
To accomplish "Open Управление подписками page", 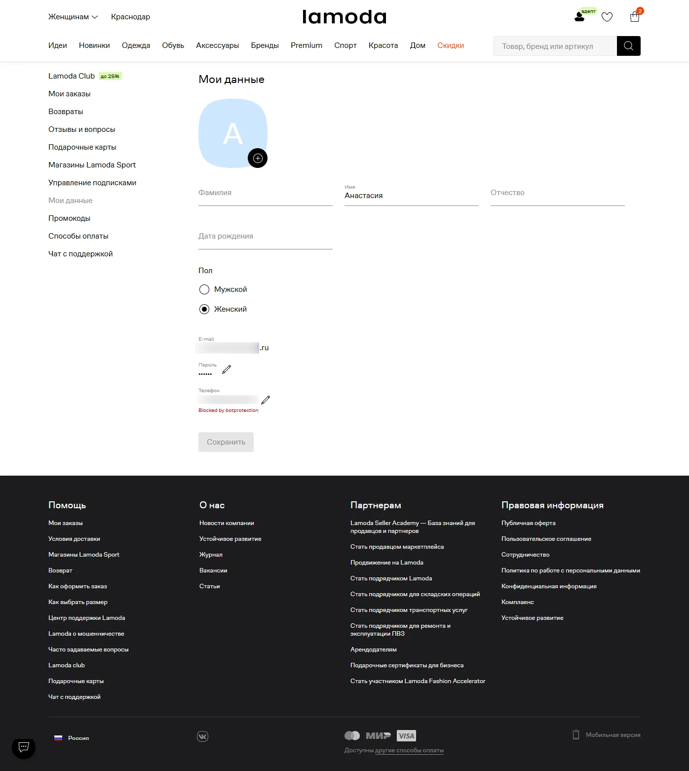I will [x=92, y=183].
